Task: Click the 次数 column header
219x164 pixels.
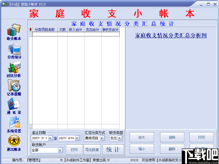Action: 62,29
